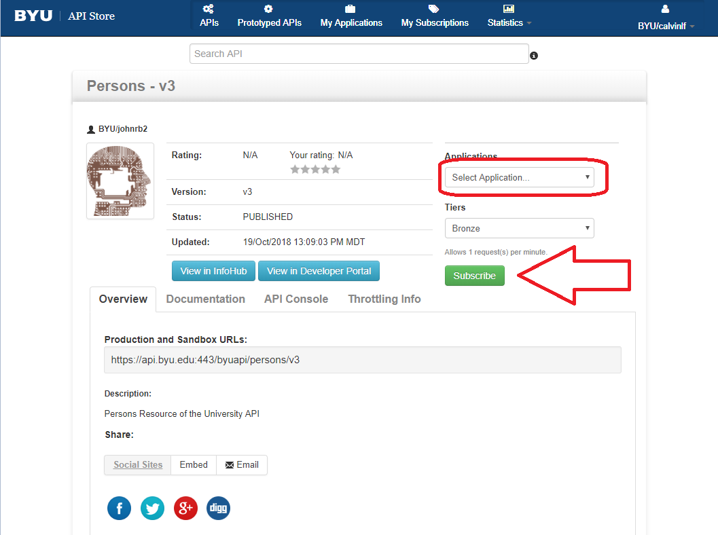The width and height of the screenshot is (718, 535).
Task: Click 'Allows 1 request(s) per minute' text
Action: click(496, 252)
